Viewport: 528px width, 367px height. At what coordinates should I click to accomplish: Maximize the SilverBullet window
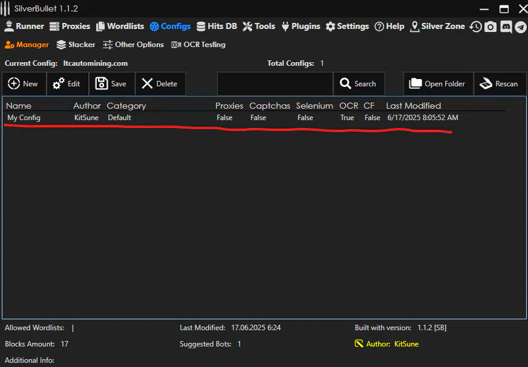coord(504,9)
